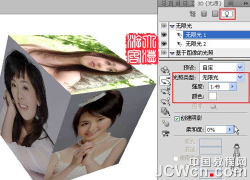Click light icon beside 无限光 1

point(179,35)
